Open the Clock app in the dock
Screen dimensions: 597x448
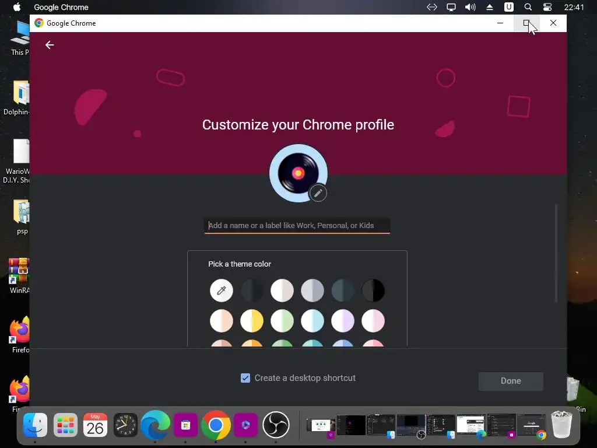pyautogui.click(x=125, y=425)
